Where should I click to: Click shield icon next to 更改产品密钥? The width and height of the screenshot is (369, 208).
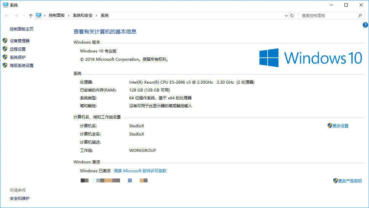335,181
